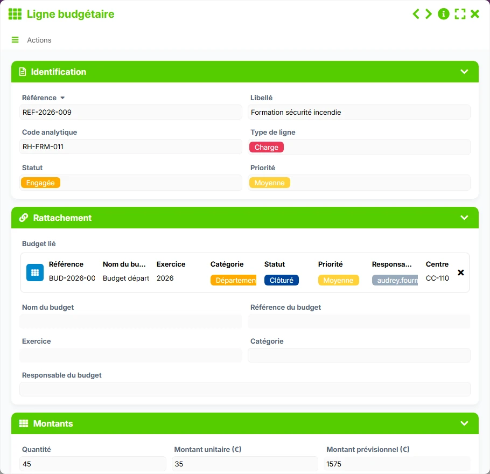The width and height of the screenshot is (490, 474).
Task: Open the Catégorie field
Action: 359,356
